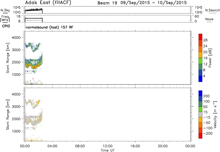This screenshot has height=152, width=220.
Task: Click the "Power [dB]" colorbar title
Action: tap(210, 58)
